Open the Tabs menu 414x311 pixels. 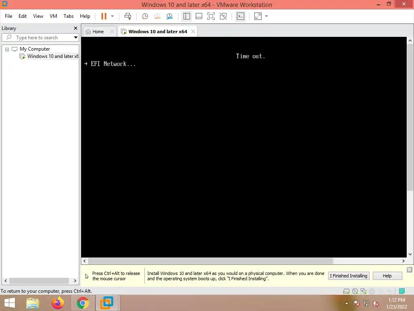pos(68,16)
